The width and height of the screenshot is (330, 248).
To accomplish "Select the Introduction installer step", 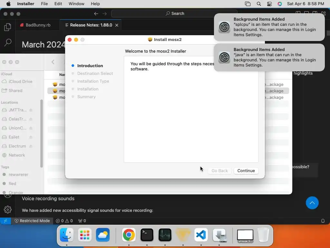I will point(90,66).
